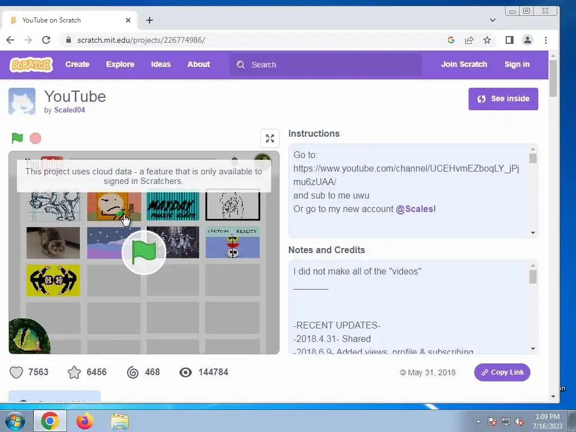Open browser side panel

point(510,40)
